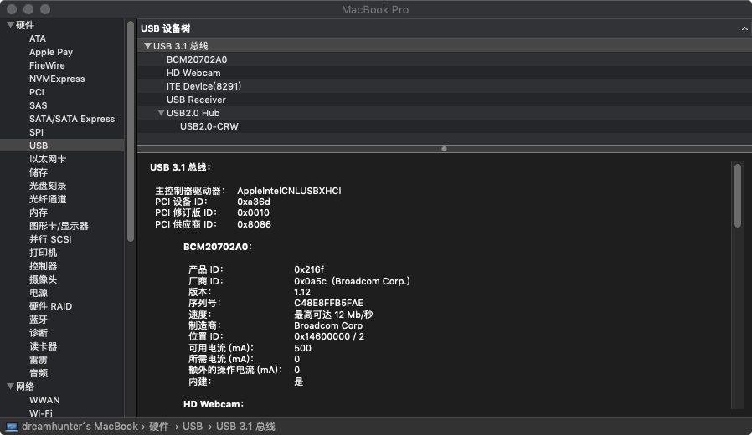Click the 位置 ID 0x14600000 / 2 value
Image resolution: width=752 pixels, height=435 pixels.
[329, 337]
